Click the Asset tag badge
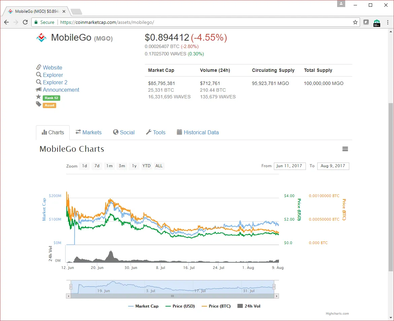This screenshot has width=394, height=321. [x=49, y=105]
